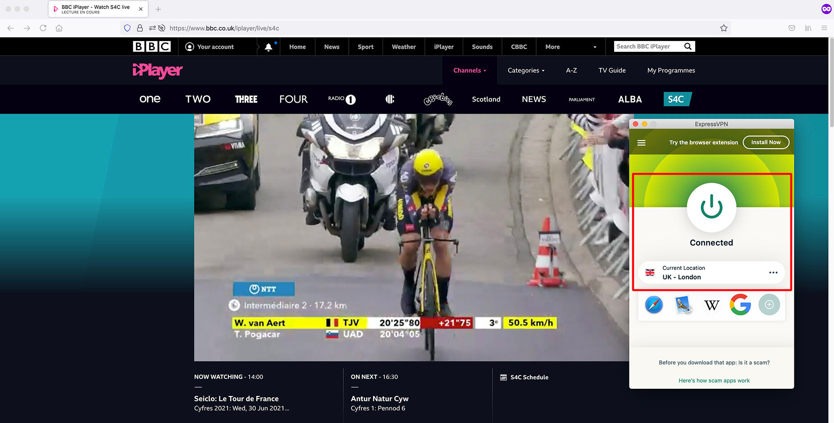834x423 pixels.
Task: Open Sport in BBC navigation
Action: (365, 47)
